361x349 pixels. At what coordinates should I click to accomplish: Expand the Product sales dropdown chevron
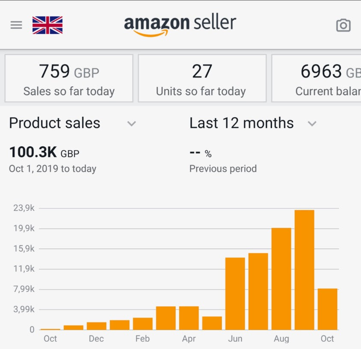pos(132,124)
